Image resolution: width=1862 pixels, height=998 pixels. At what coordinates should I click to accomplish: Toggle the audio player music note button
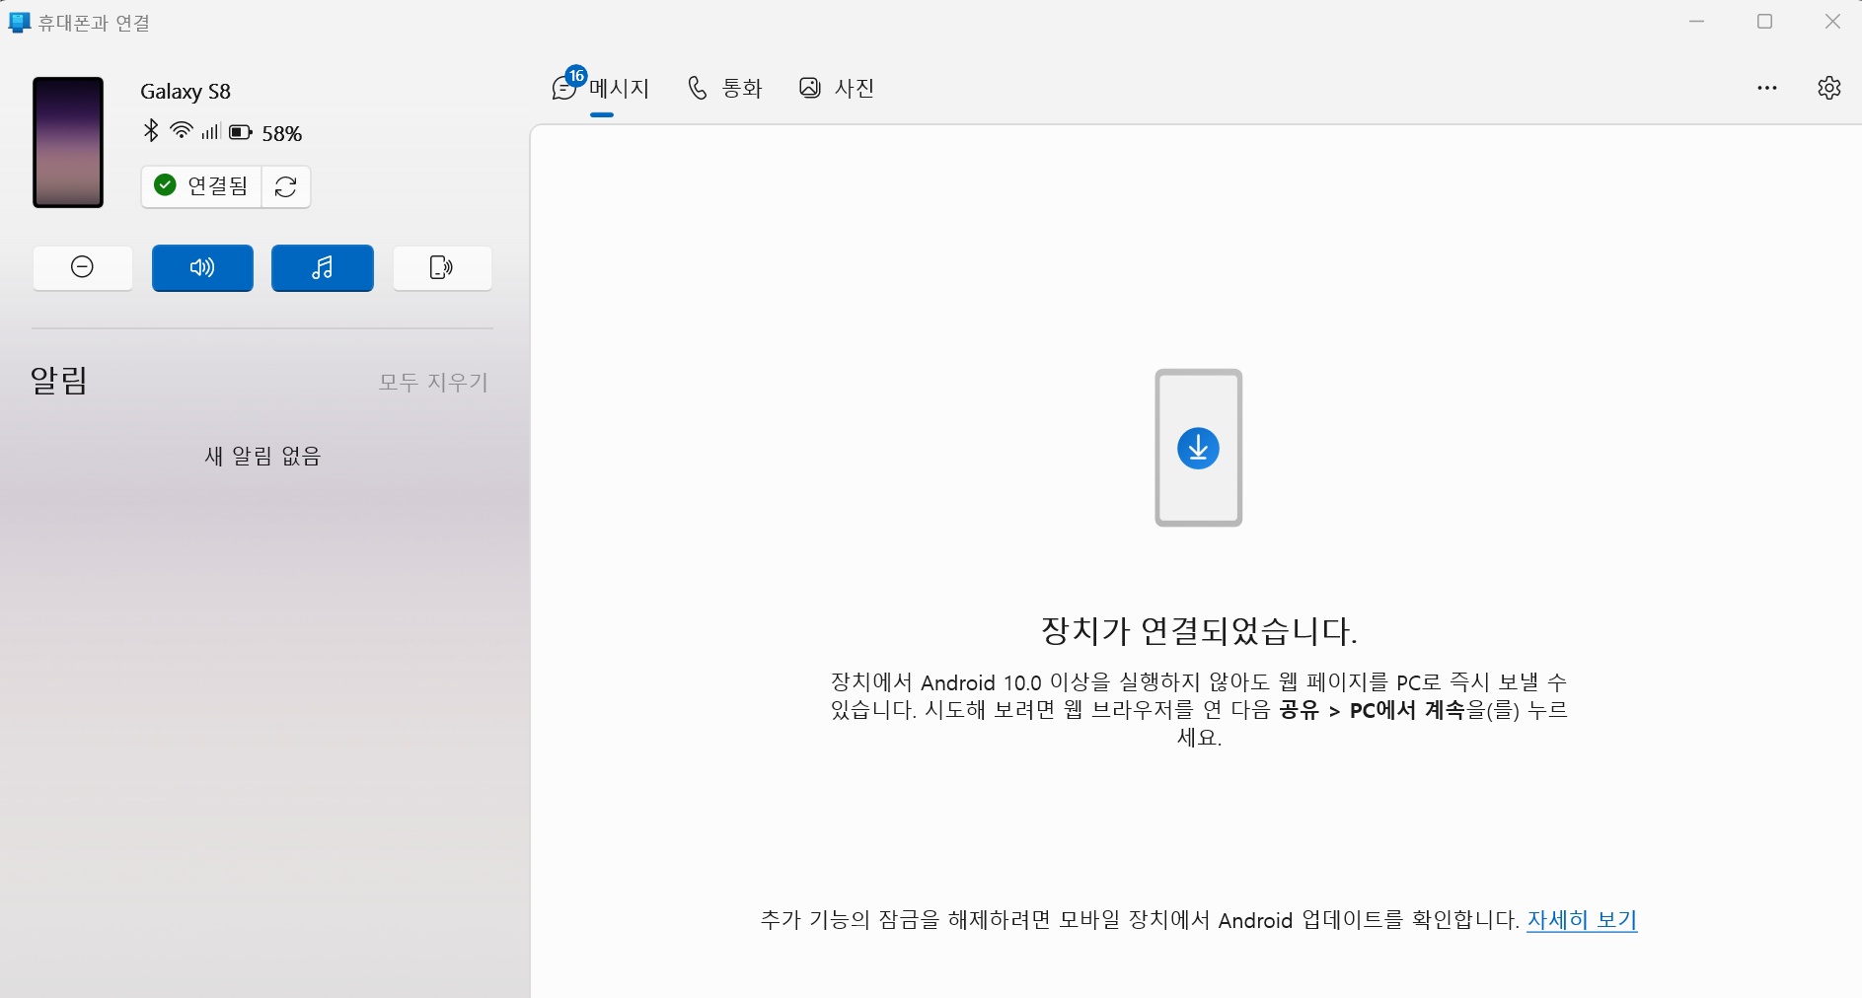click(323, 267)
